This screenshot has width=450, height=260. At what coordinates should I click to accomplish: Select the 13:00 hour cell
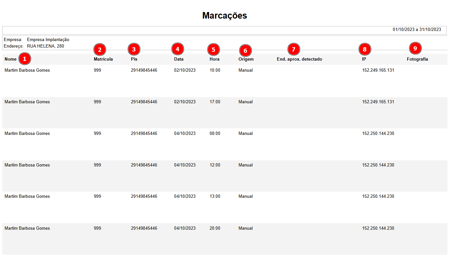click(215, 196)
